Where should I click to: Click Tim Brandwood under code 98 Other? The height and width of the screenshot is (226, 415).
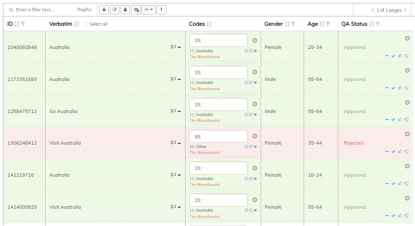[x=205, y=153]
